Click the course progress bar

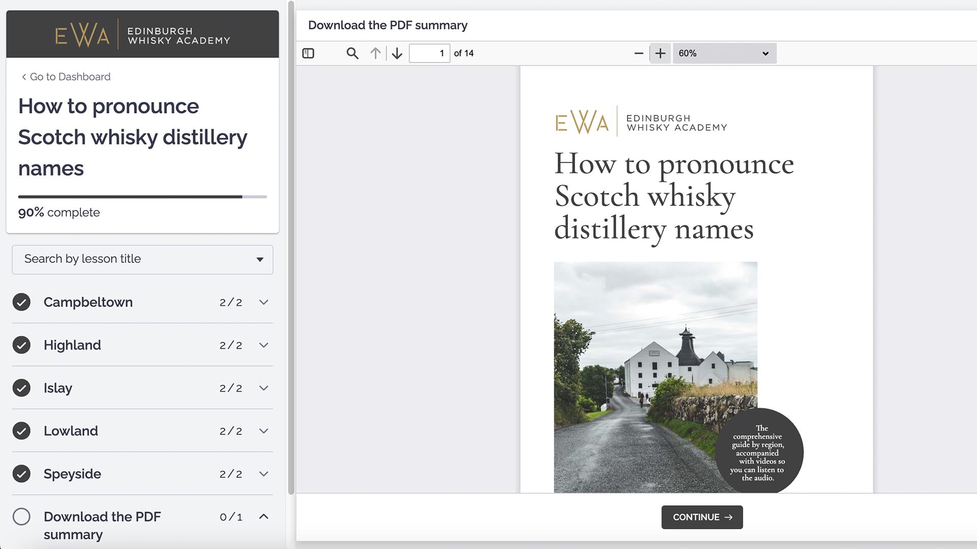[x=142, y=197]
